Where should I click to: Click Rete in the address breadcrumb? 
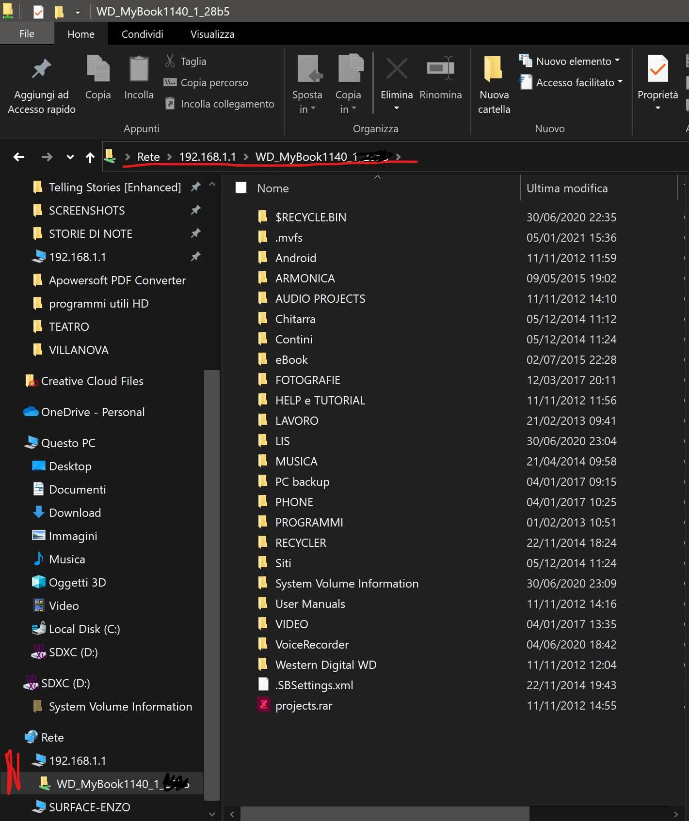coord(148,157)
